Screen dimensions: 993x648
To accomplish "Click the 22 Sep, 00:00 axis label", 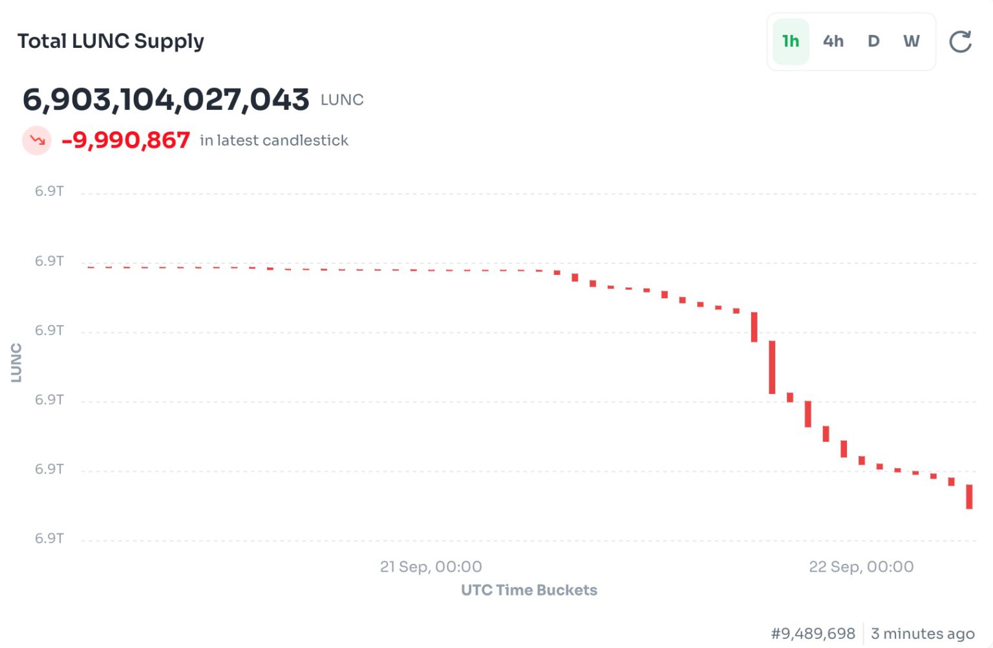I will (x=861, y=567).
